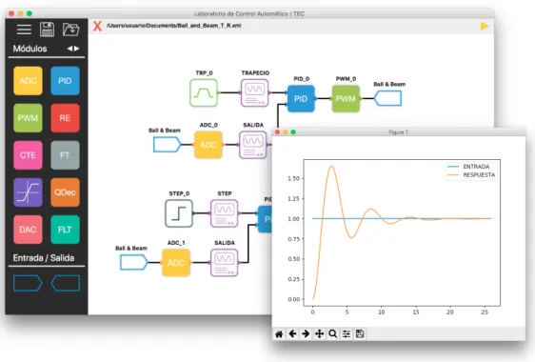Open subplot configuration sliders in figure toolbar

point(347,333)
